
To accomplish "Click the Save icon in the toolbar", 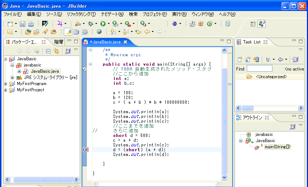I will pyautogui.click(x=22, y=24).
